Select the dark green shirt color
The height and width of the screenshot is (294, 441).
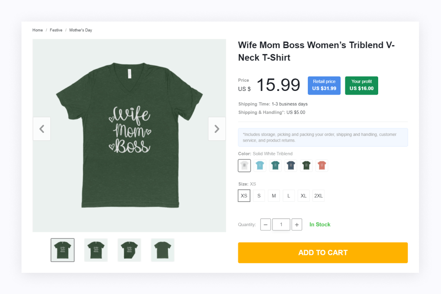tap(306, 166)
